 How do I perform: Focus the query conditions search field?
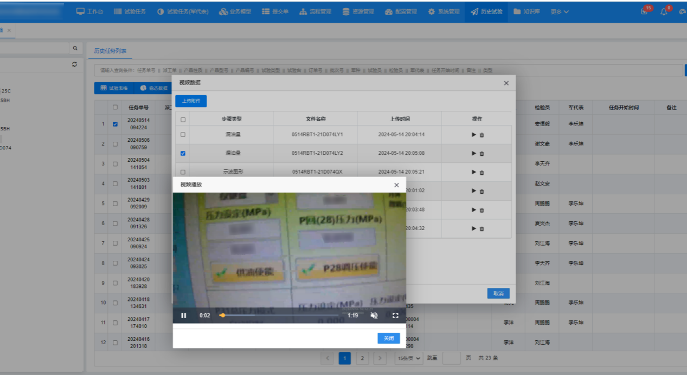point(388,70)
